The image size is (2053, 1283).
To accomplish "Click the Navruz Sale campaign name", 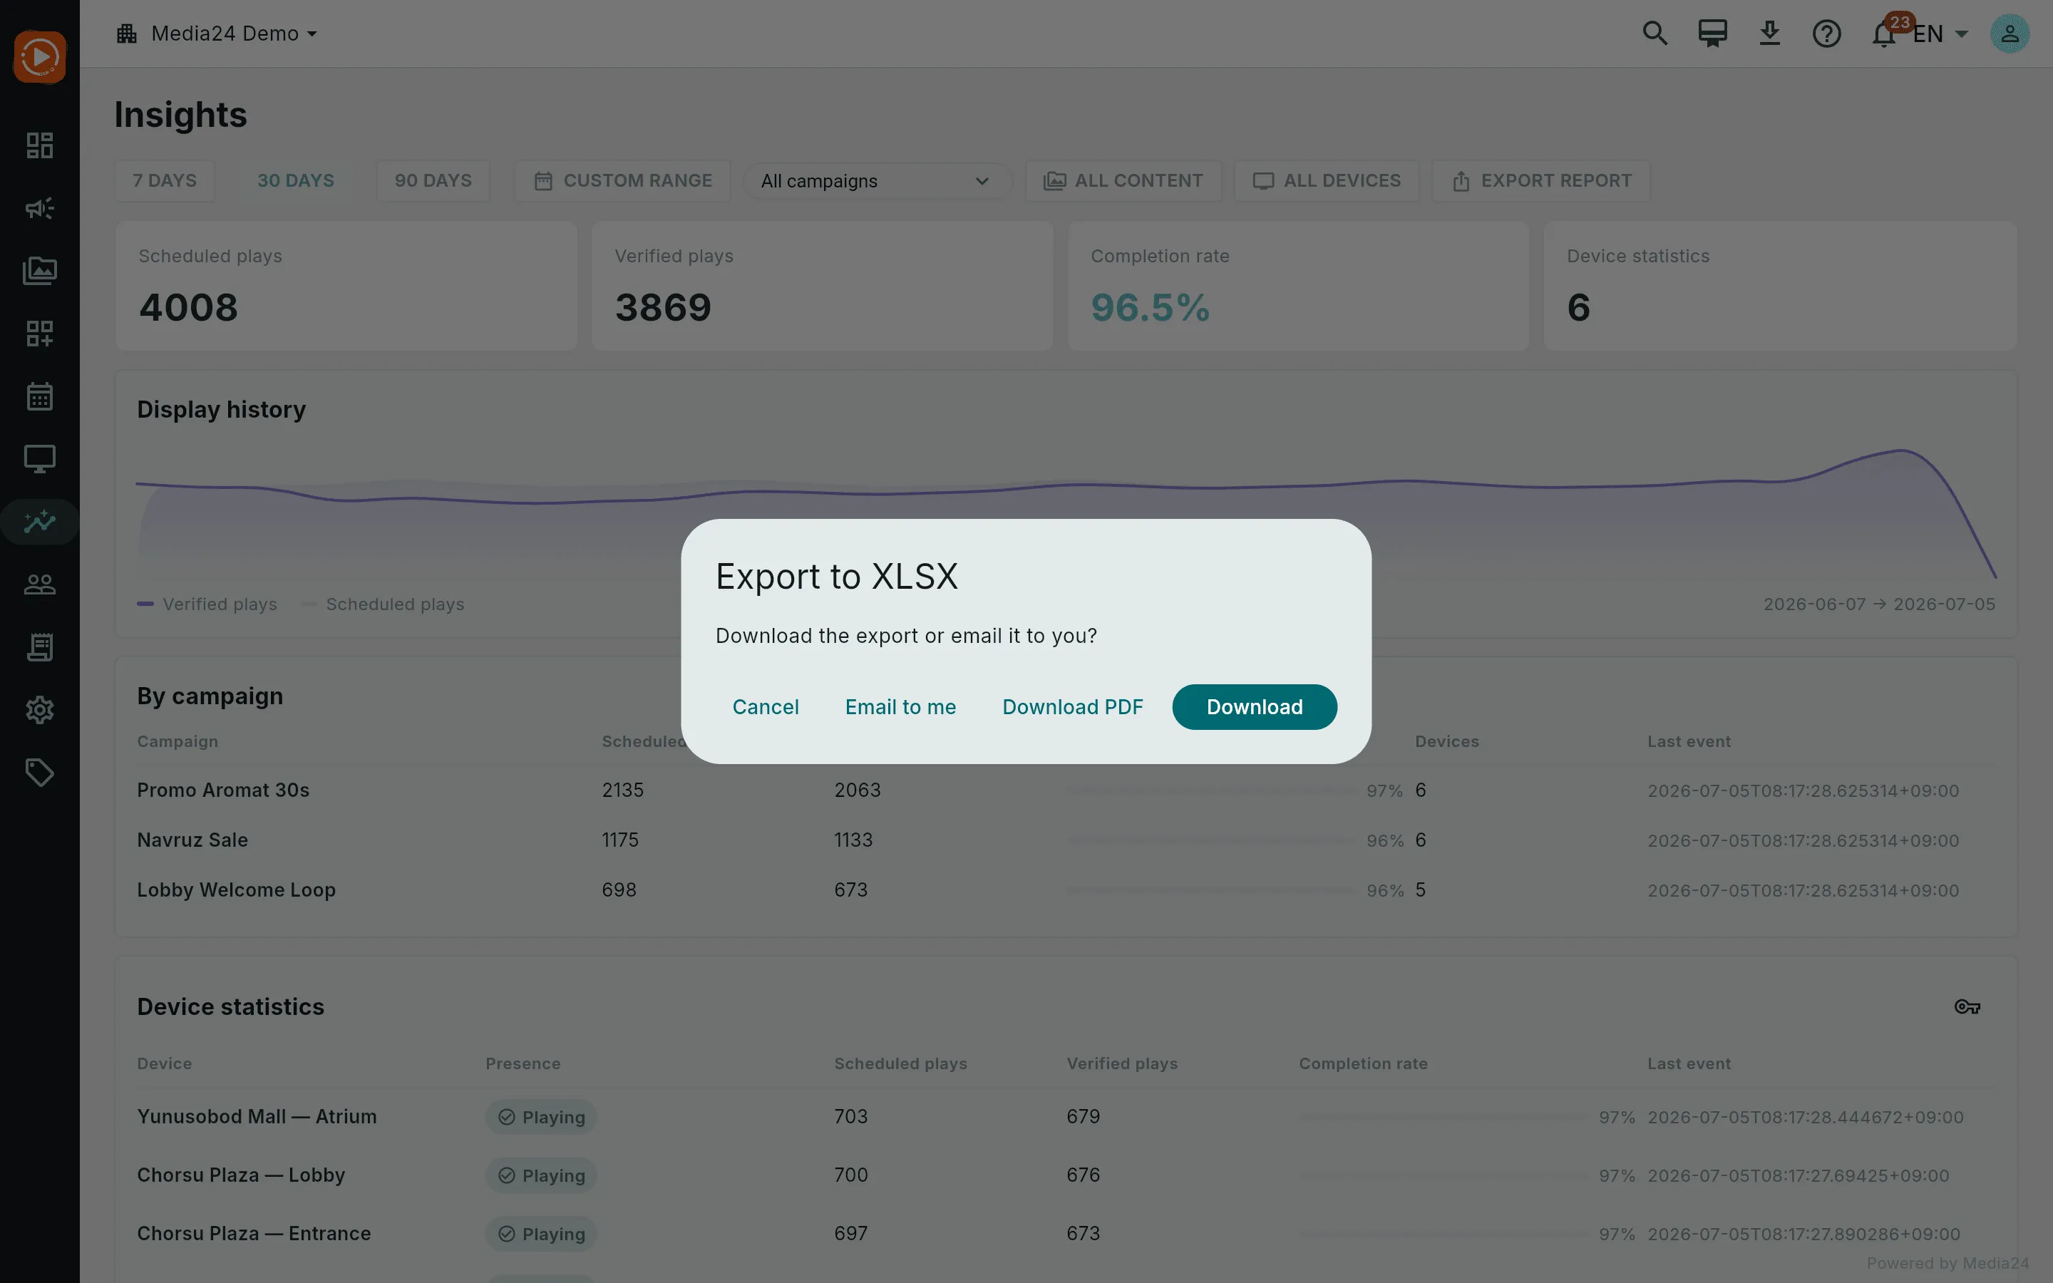I will tap(192, 840).
